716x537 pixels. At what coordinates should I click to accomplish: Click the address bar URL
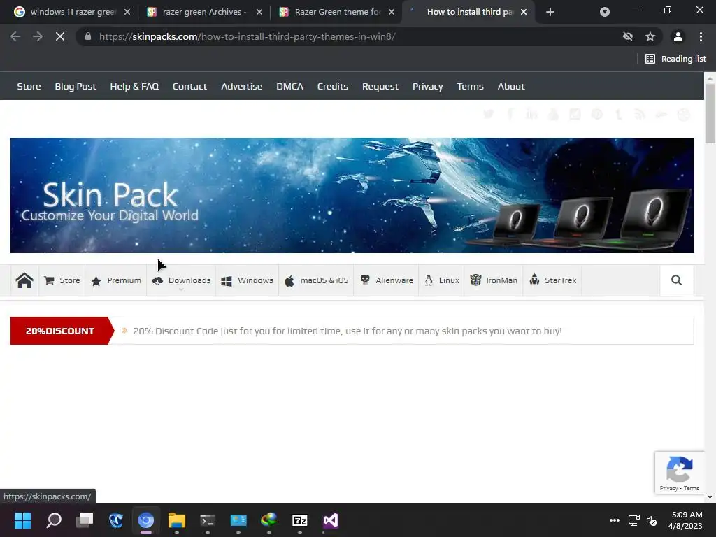247,36
